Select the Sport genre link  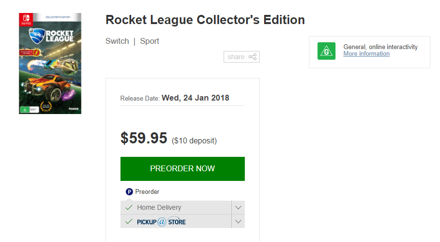tap(149, 41)
